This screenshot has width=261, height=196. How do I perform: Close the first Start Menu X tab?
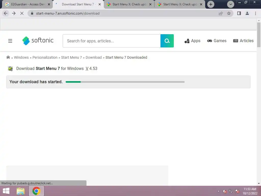pos(150,4)
